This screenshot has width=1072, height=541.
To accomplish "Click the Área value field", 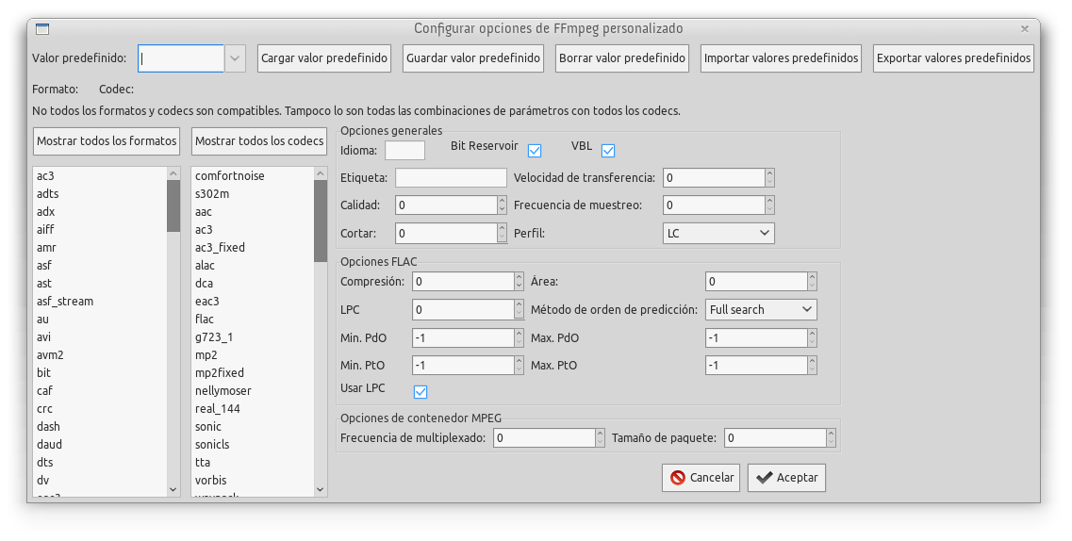I will pos(756,282).
